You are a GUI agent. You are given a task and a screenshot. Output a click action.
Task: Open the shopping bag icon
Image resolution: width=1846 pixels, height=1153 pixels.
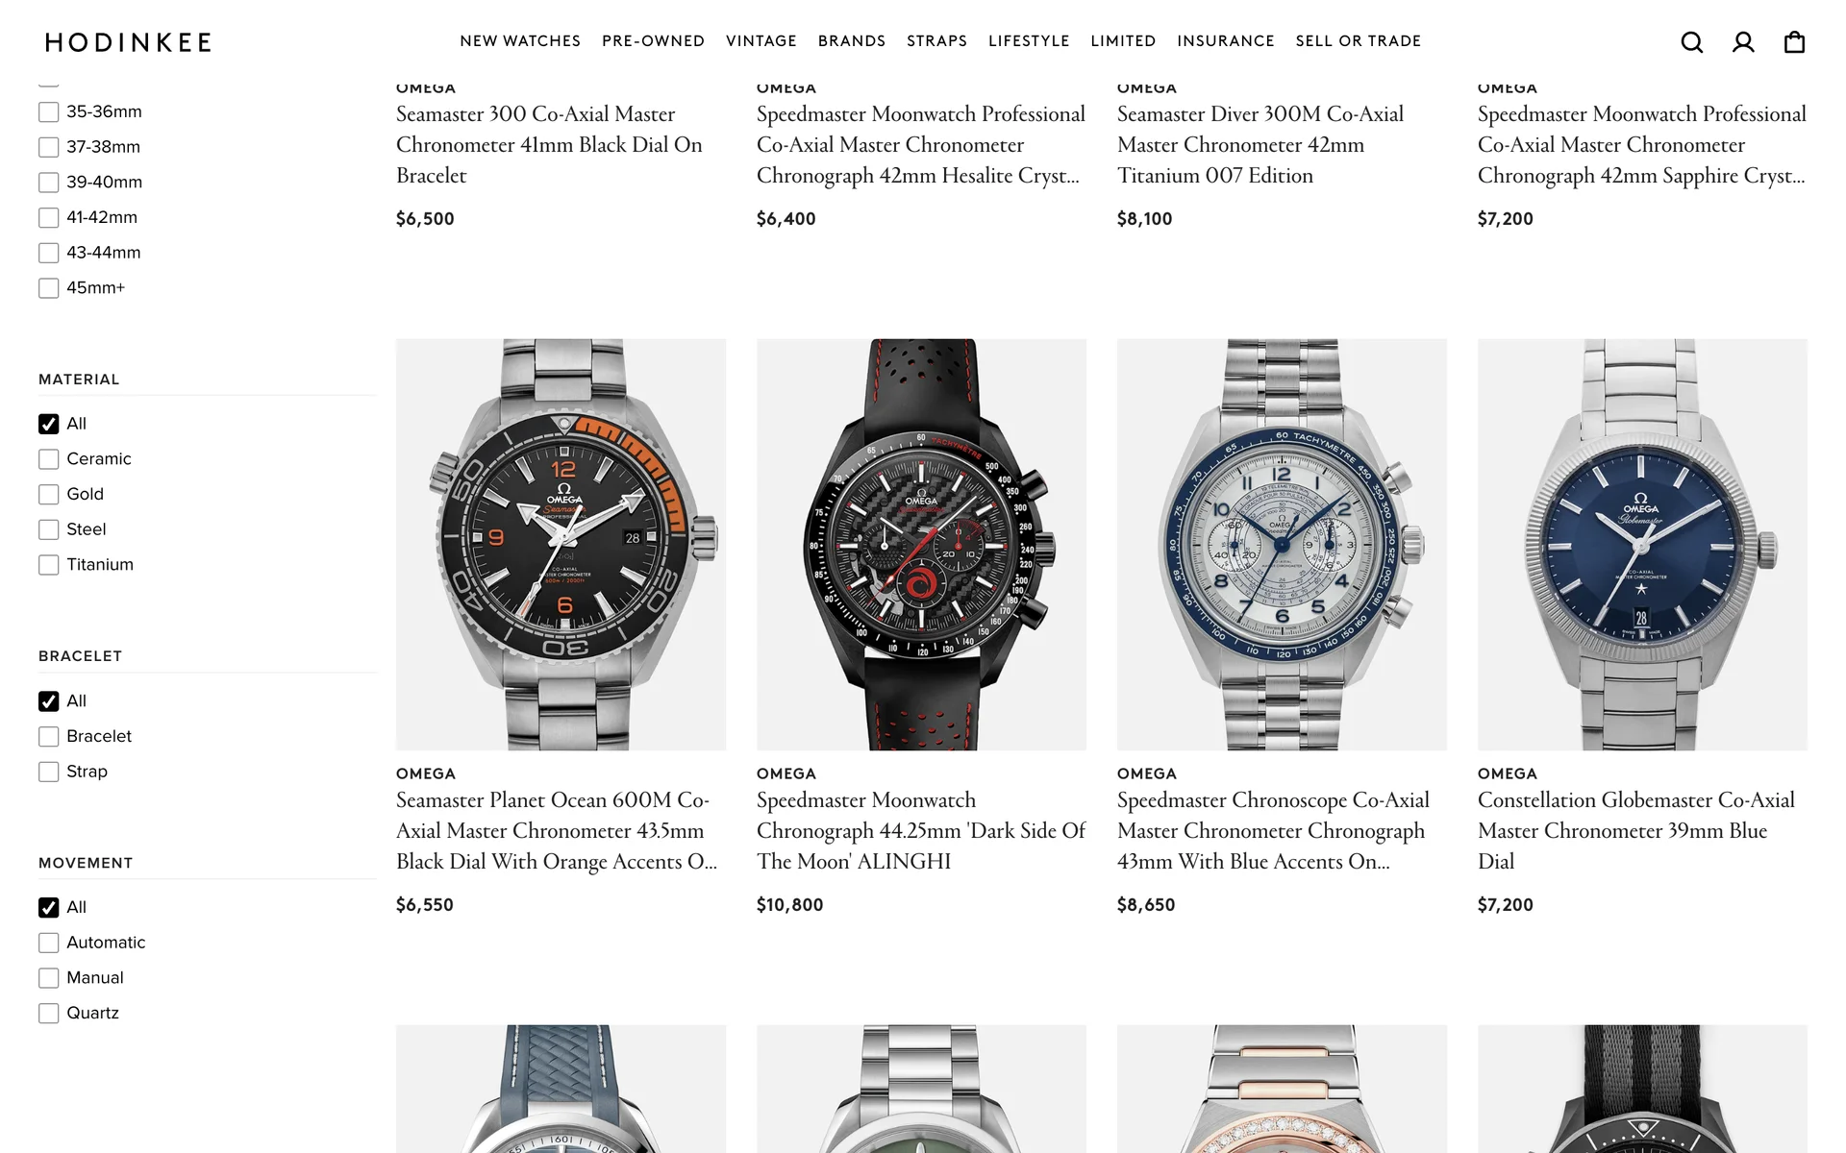1794,42
